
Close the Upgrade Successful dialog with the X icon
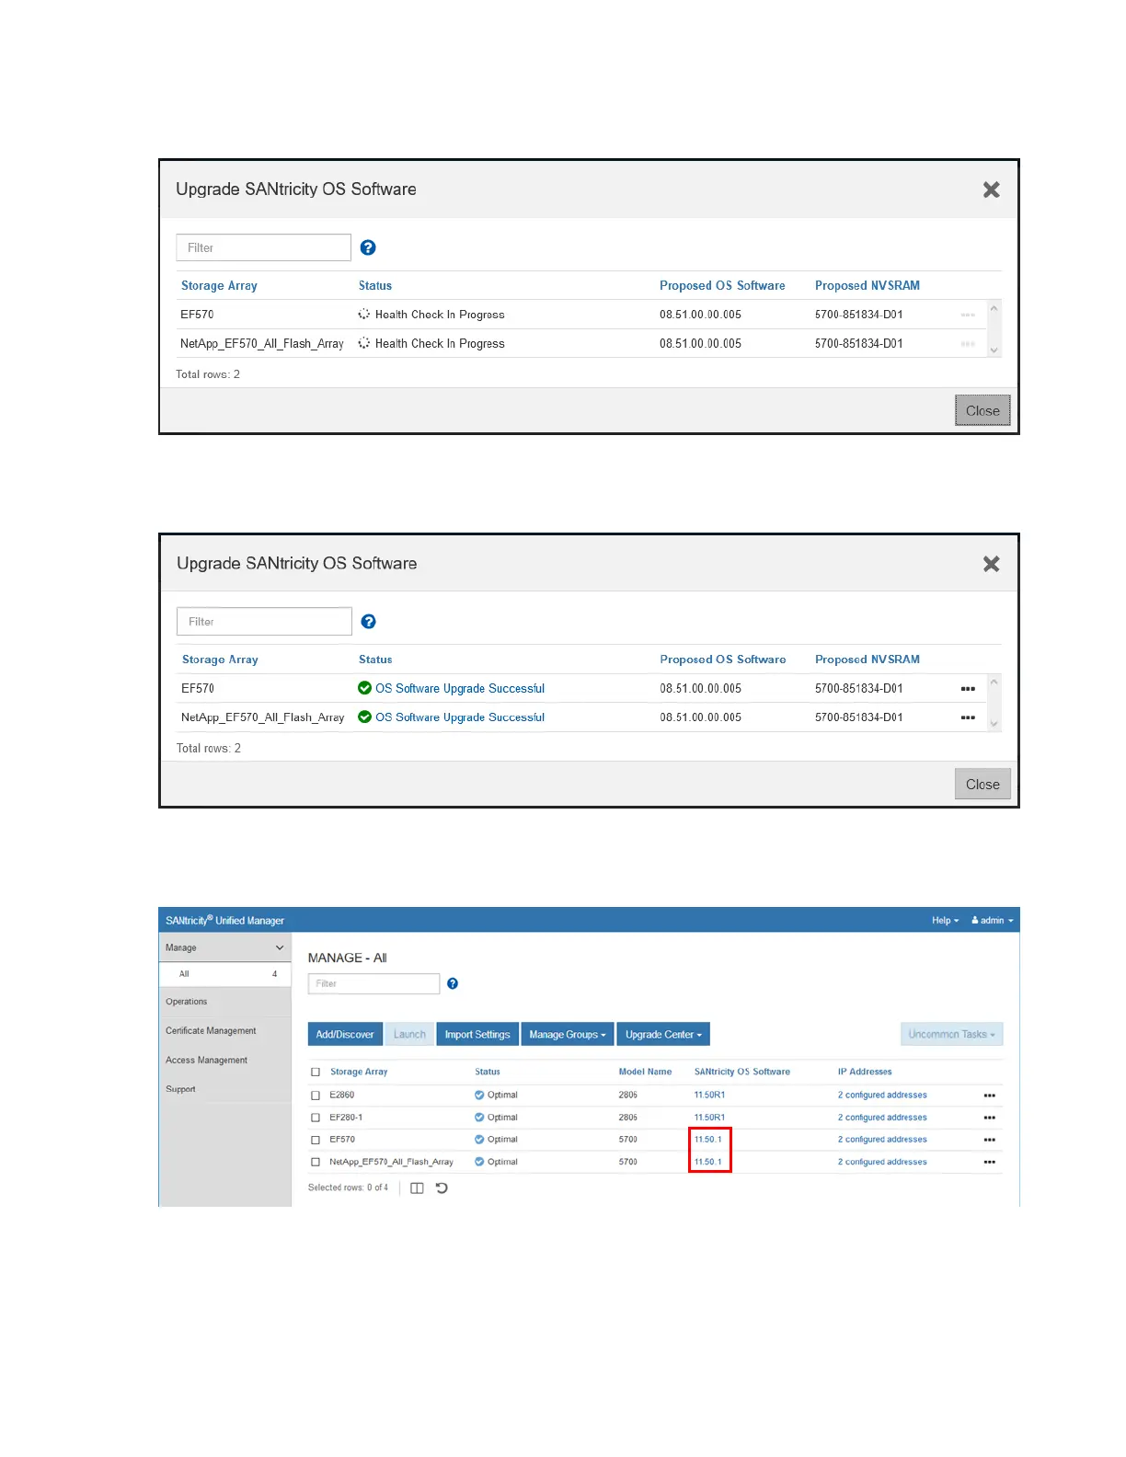(991, 564)
